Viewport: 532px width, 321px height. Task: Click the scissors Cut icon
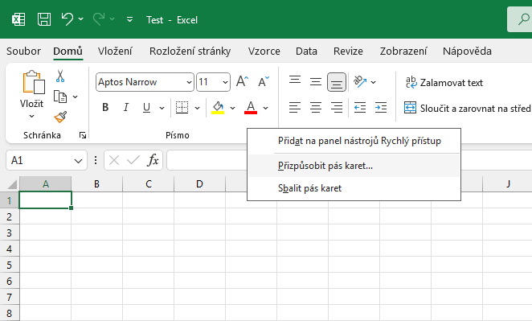(60, 76)
